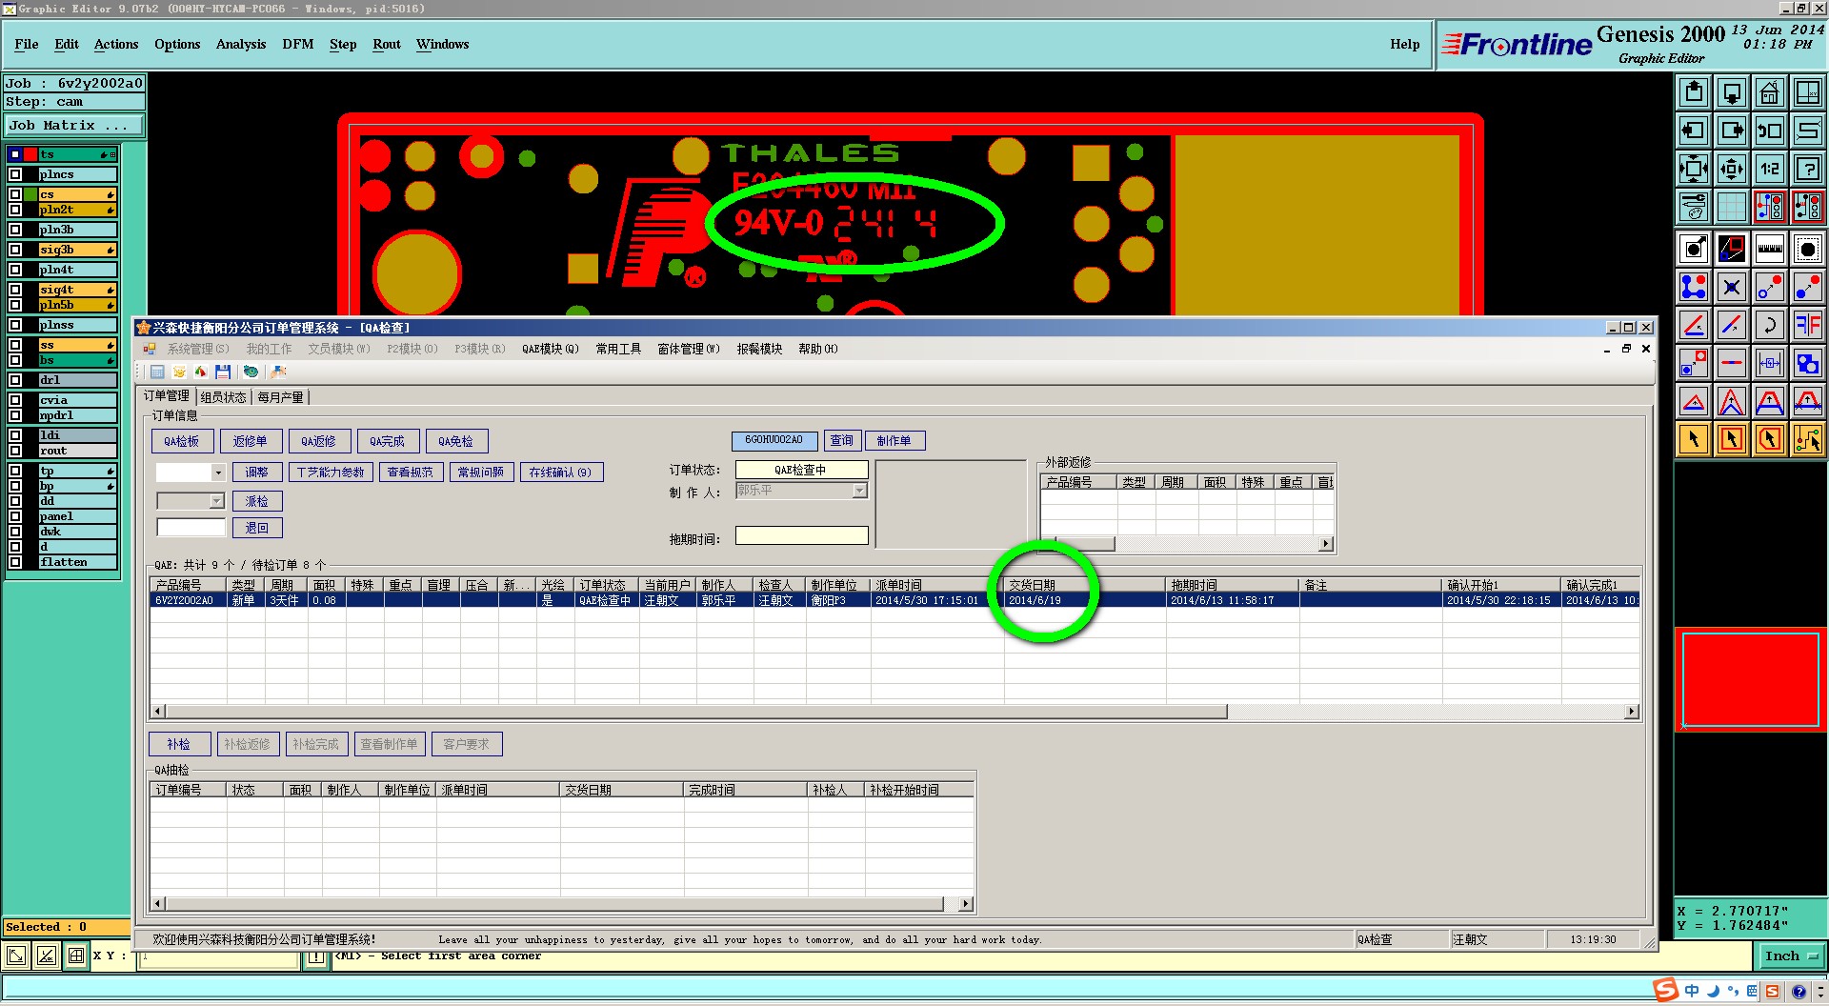Image resolution: width=1829 pixels, height=1006 pixels.
Task: Click the polygon area select icon
Action: pyautogui.click(x=1769, y=439)
